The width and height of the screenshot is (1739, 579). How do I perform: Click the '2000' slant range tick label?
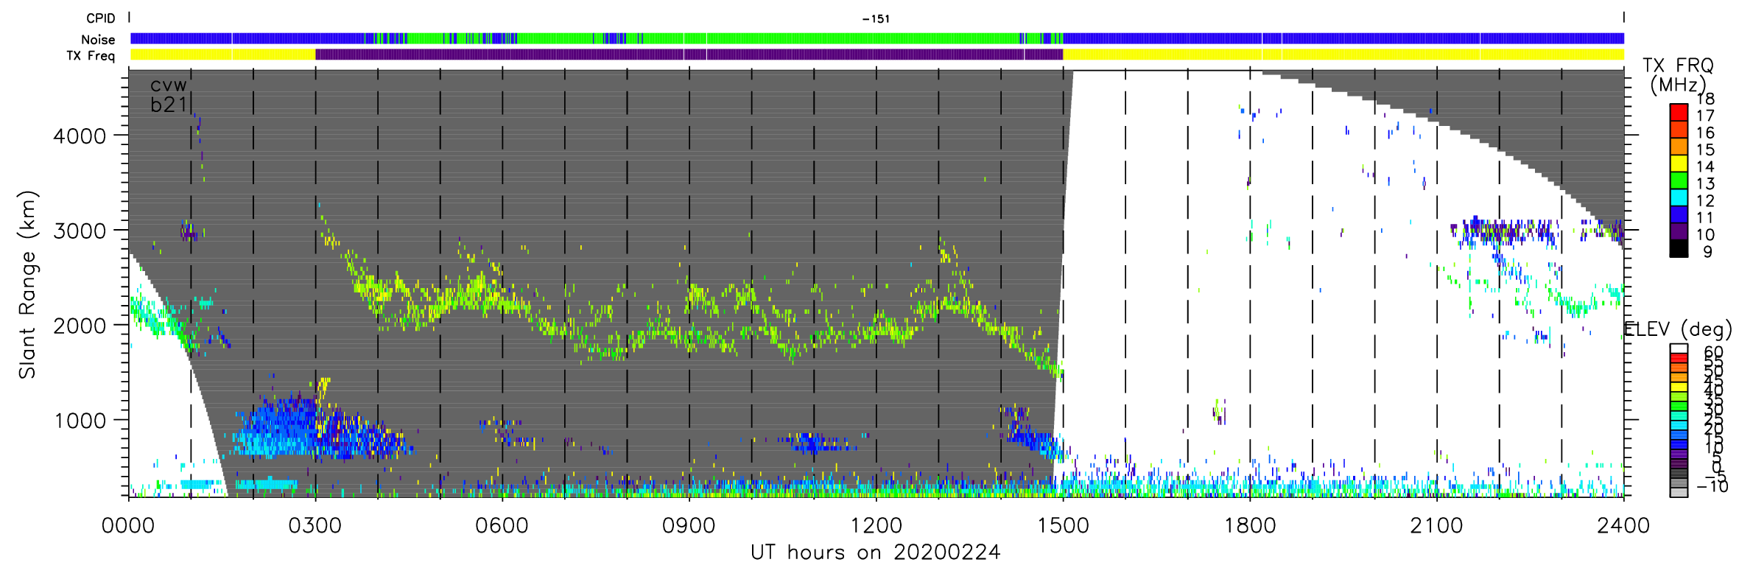[80, 326]
